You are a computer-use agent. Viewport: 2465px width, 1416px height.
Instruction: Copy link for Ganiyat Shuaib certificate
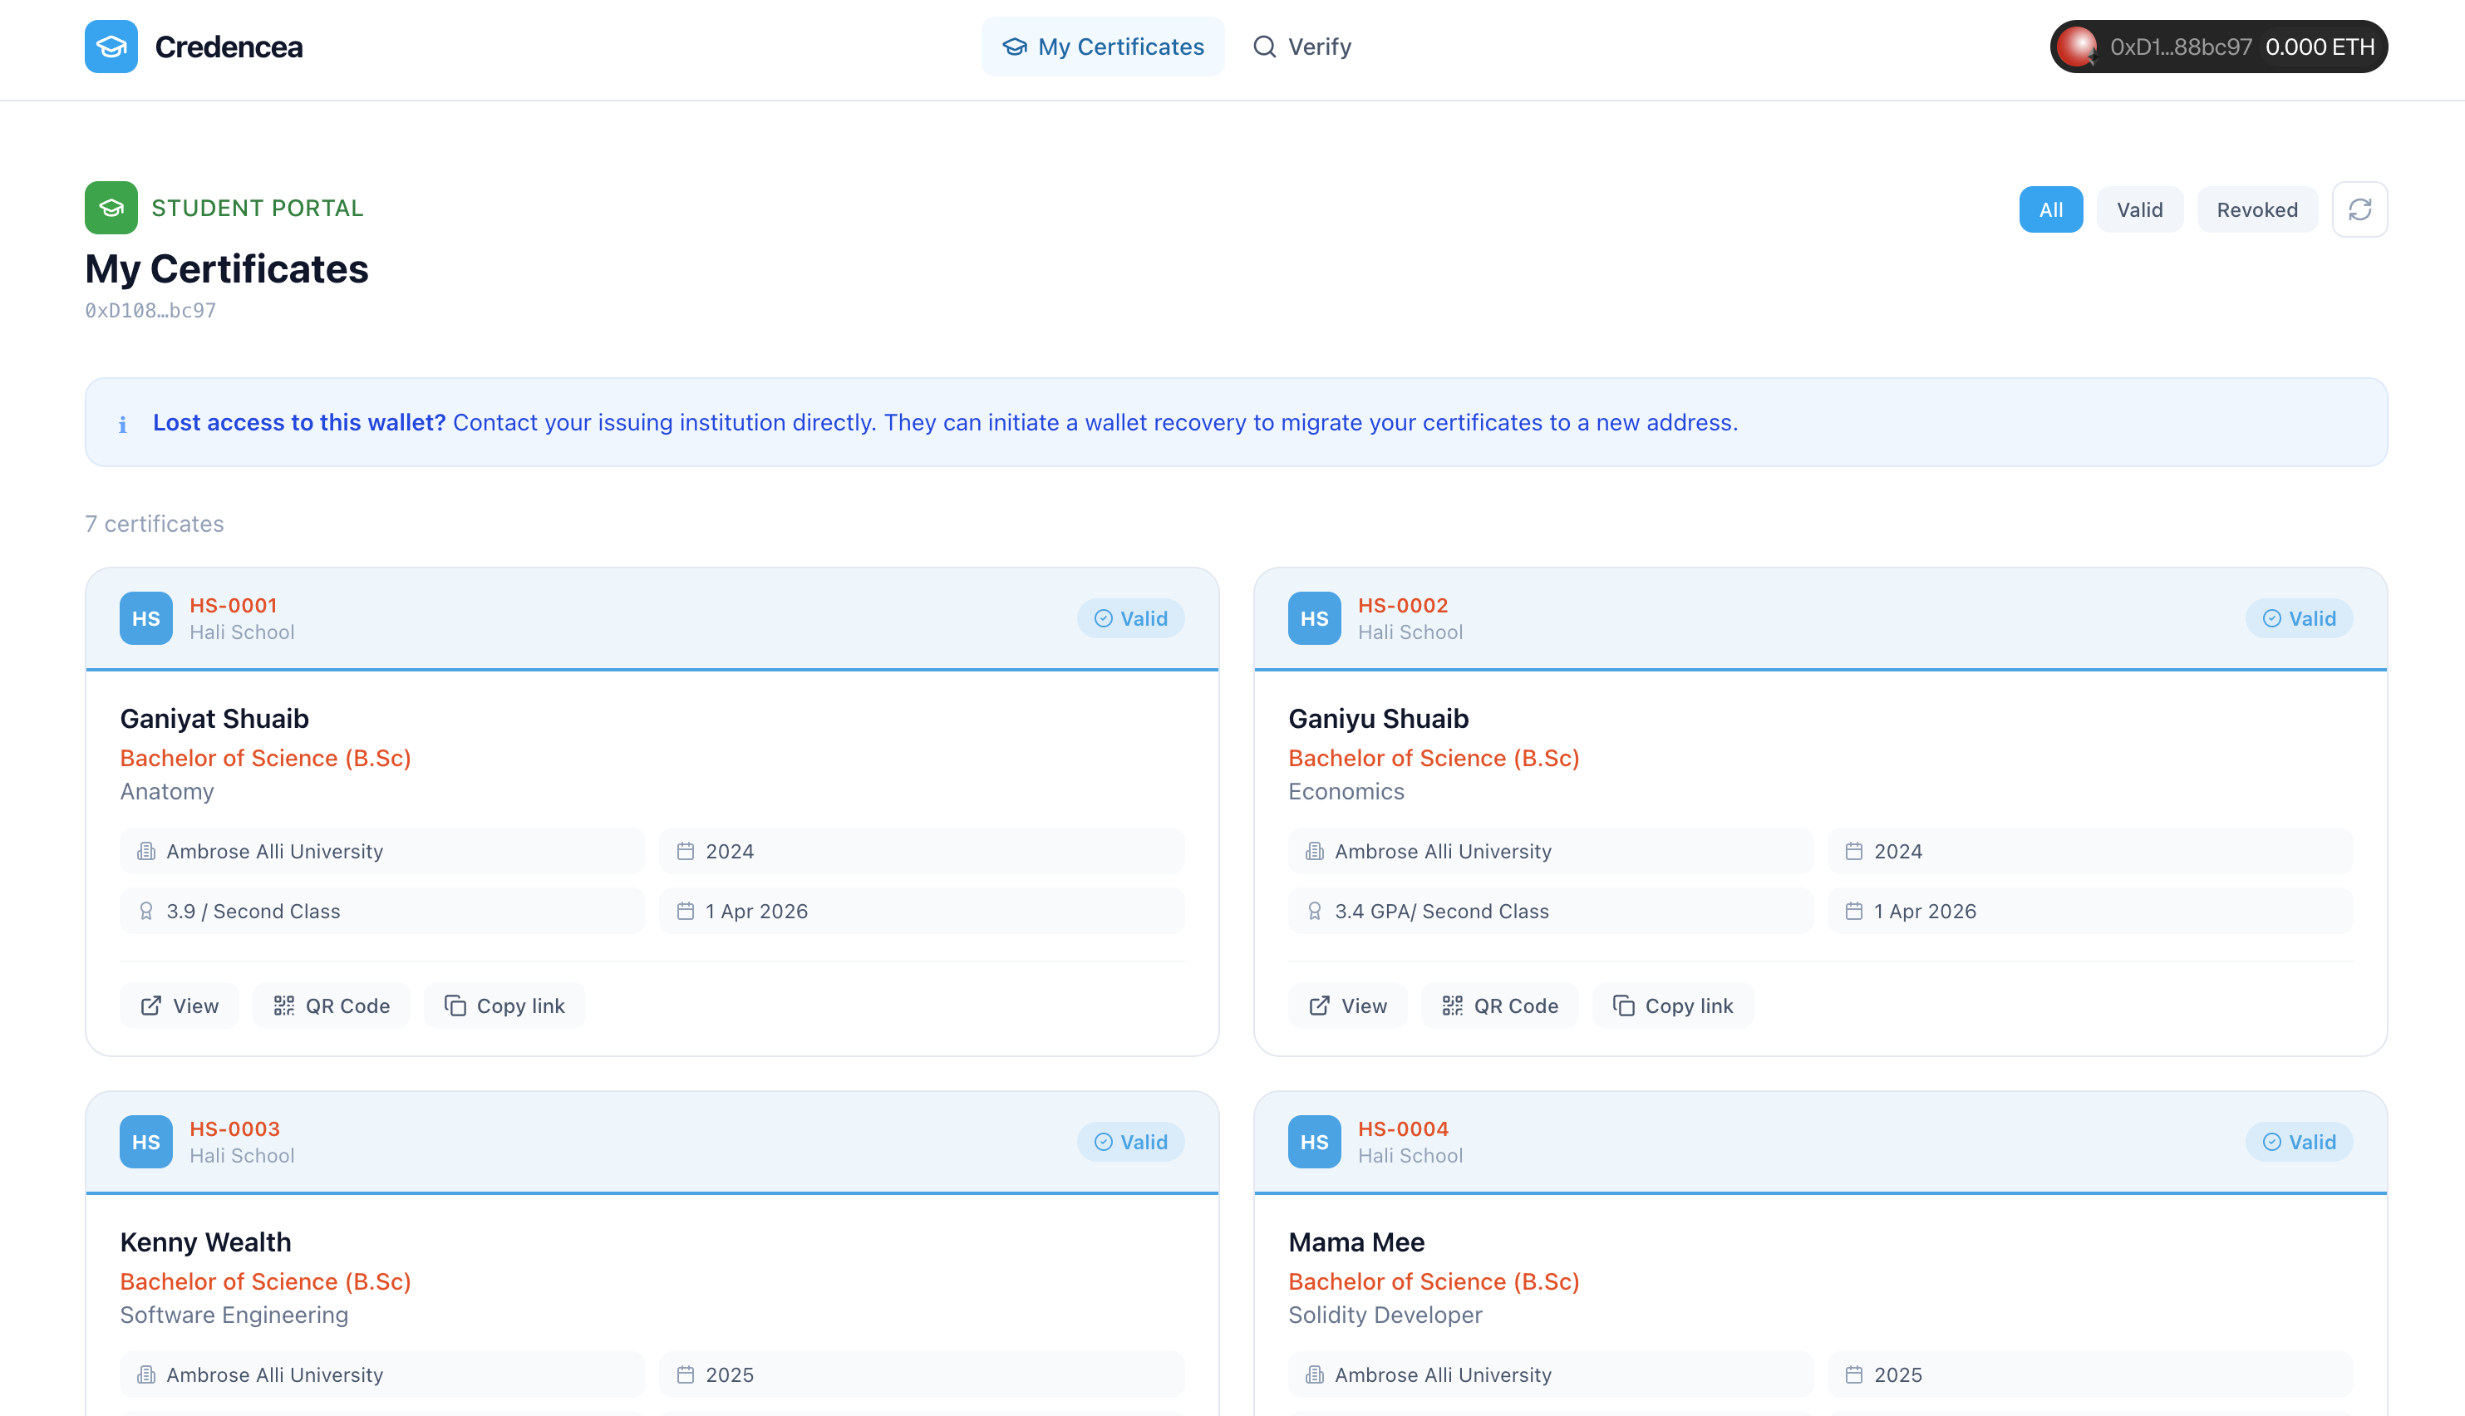pyautogui.click(x=504, y=1005)
